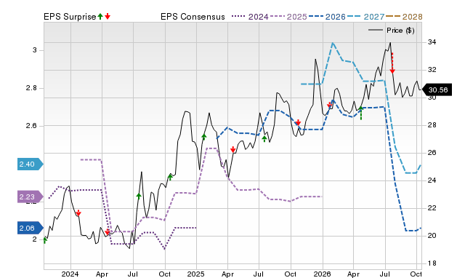
Task: Click the '3' EPS axis label
Action: pyautogui.click(x=35, y=50)
